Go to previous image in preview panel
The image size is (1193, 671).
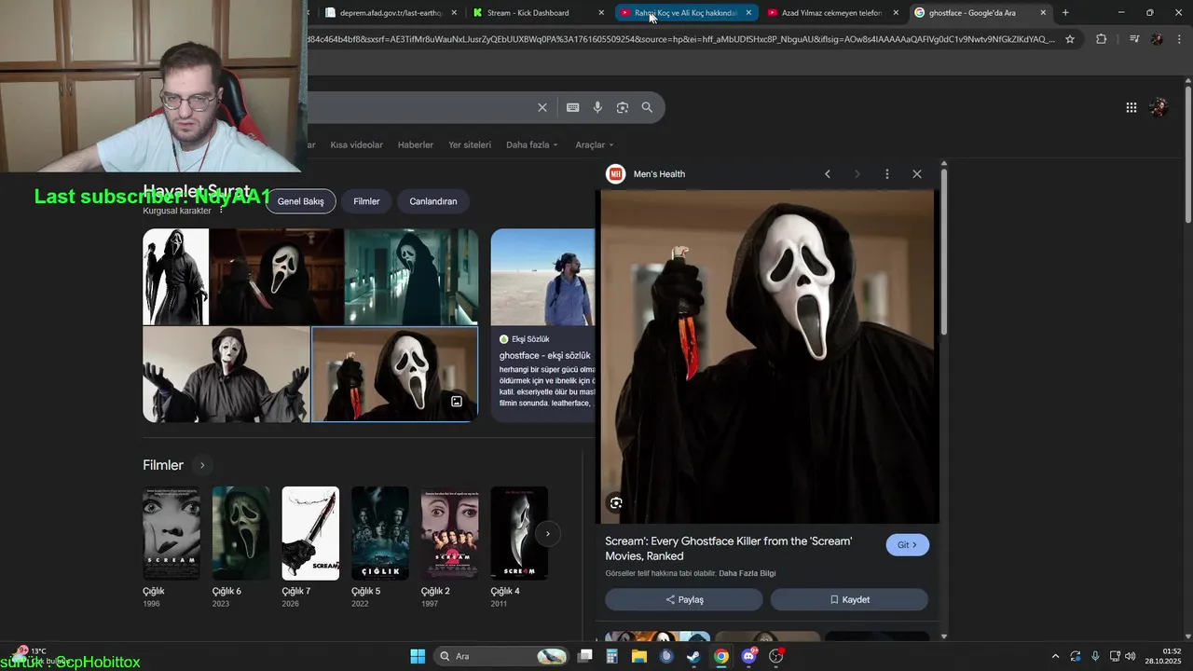click(x=828, y=174)
